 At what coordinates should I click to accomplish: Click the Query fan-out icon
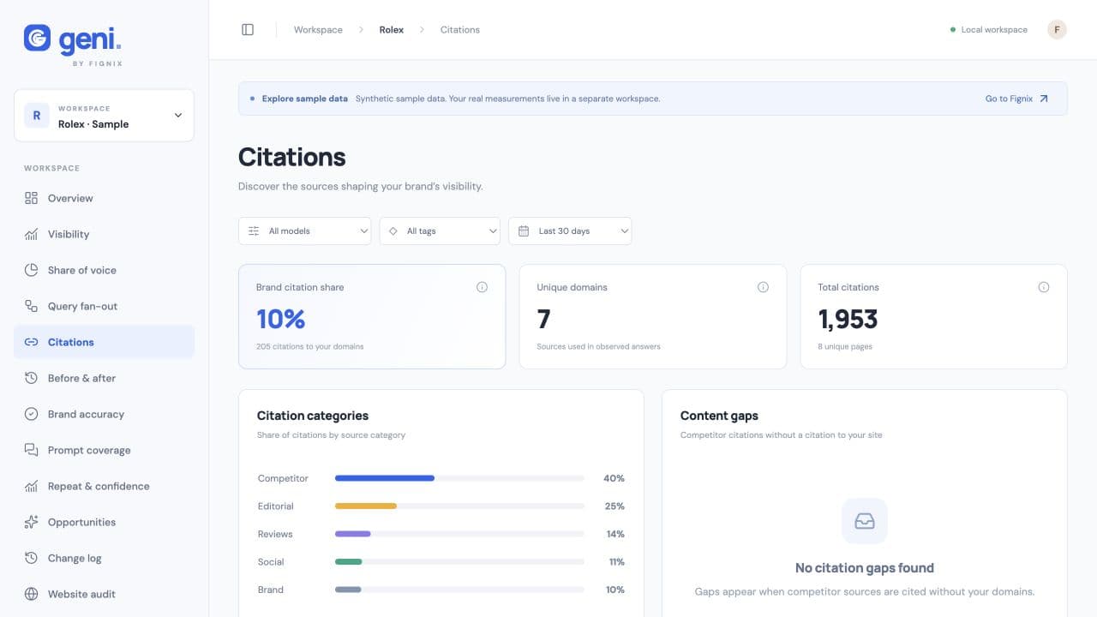[32, 306]
